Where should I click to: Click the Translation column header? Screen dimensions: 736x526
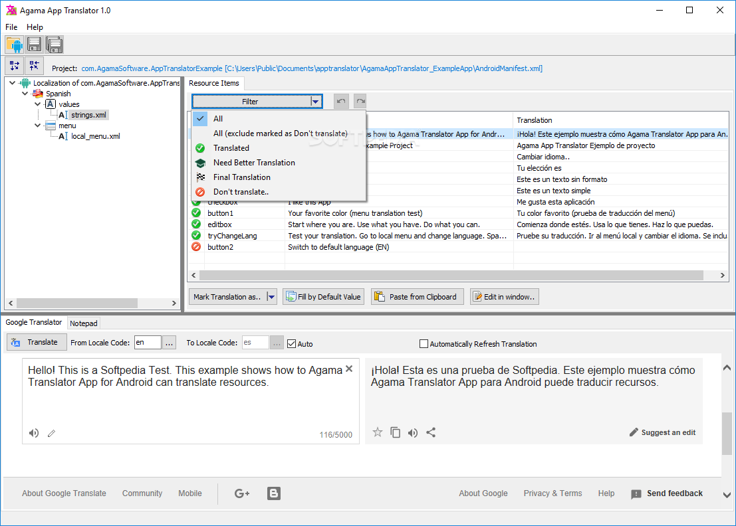point(620,120)
